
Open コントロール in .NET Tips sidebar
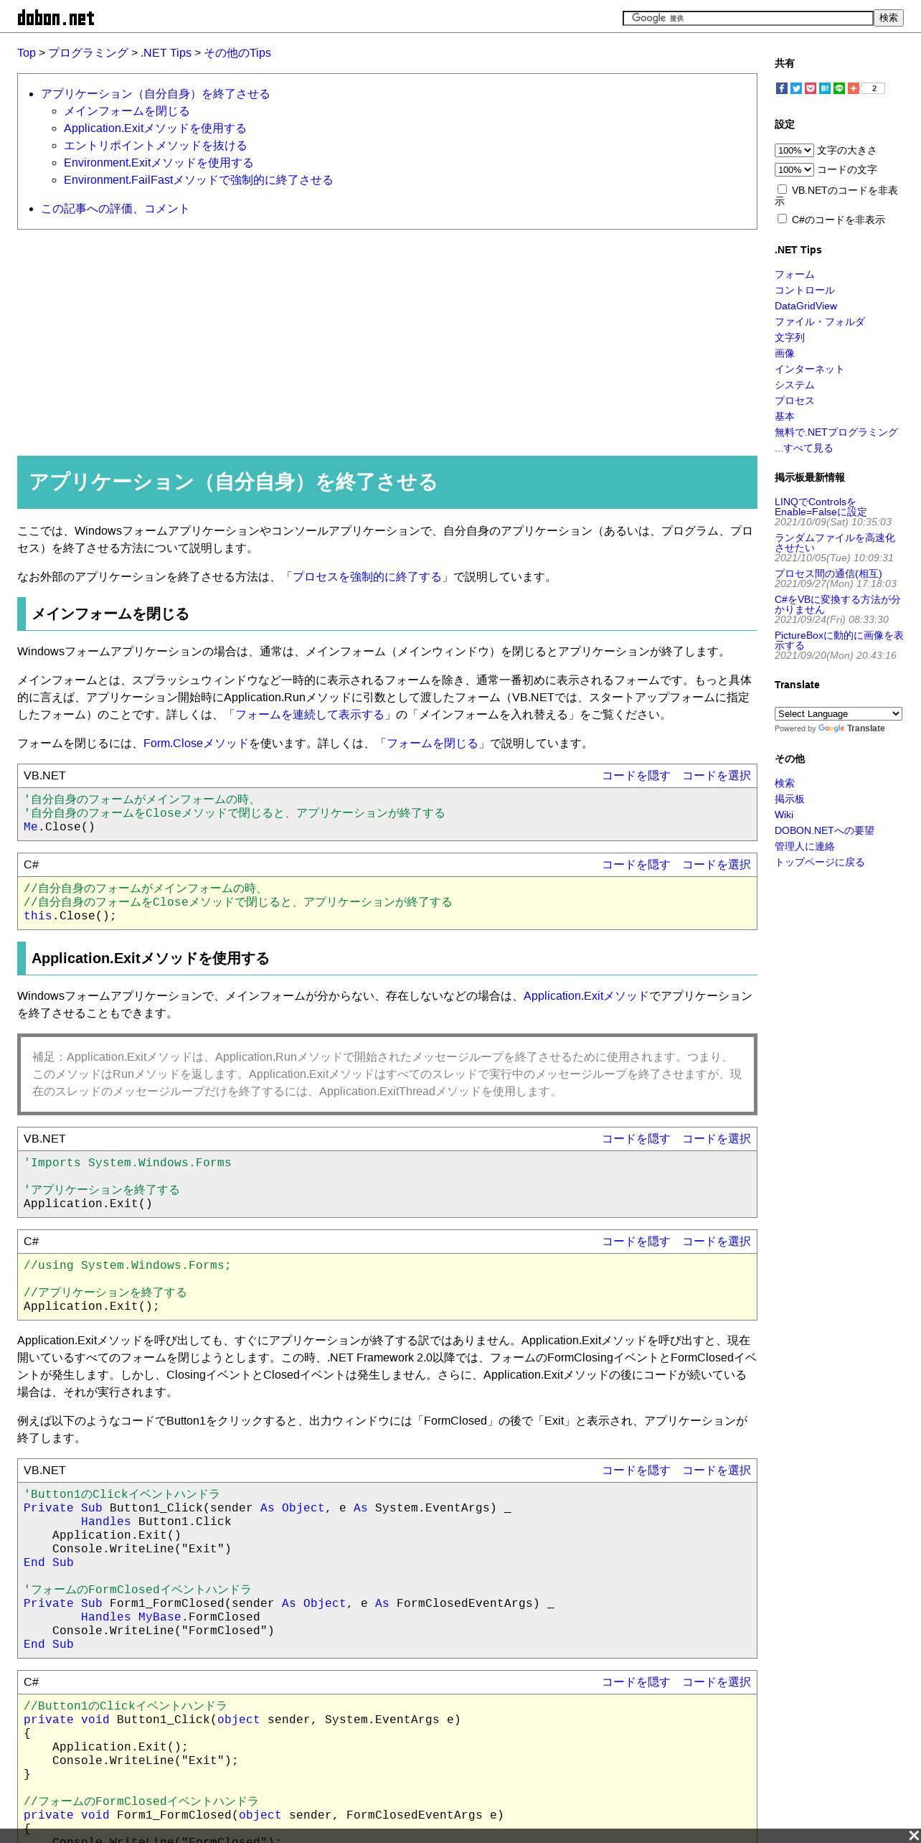(x=805, y=290)
